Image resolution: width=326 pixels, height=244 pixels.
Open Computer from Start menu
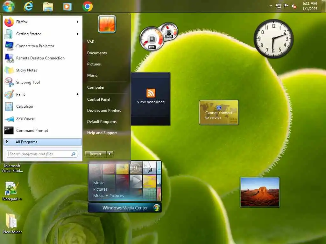coord(96,87)
